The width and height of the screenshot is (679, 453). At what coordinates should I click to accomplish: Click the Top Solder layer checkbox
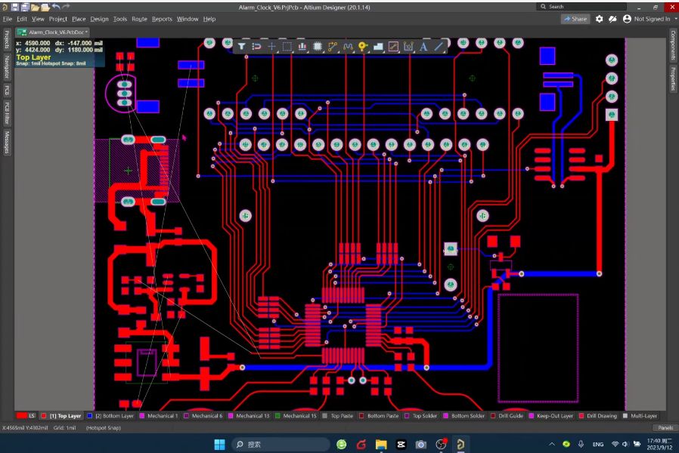[x=407, y=416]
